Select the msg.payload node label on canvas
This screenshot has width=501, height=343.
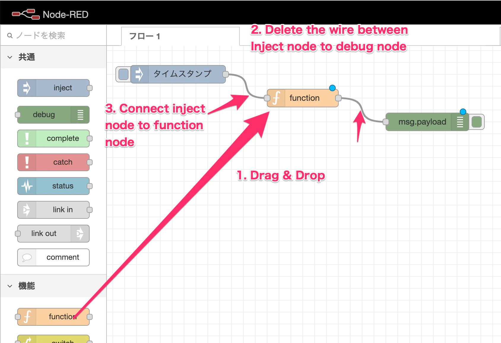(x=422, y=122)
